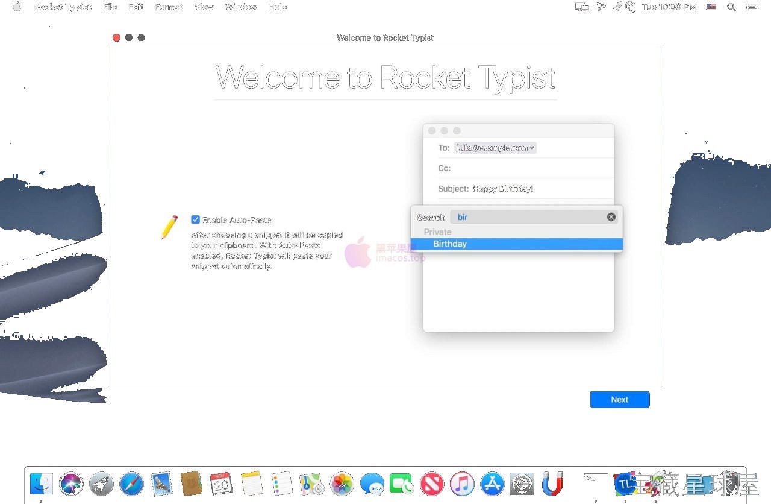Open the Window menu
Viewport: 771px width, 504px height.
pos(241,7)
